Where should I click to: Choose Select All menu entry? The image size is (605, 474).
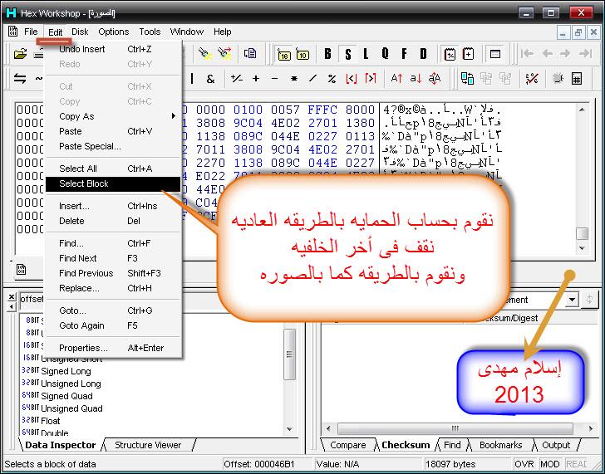coord(113,169)
